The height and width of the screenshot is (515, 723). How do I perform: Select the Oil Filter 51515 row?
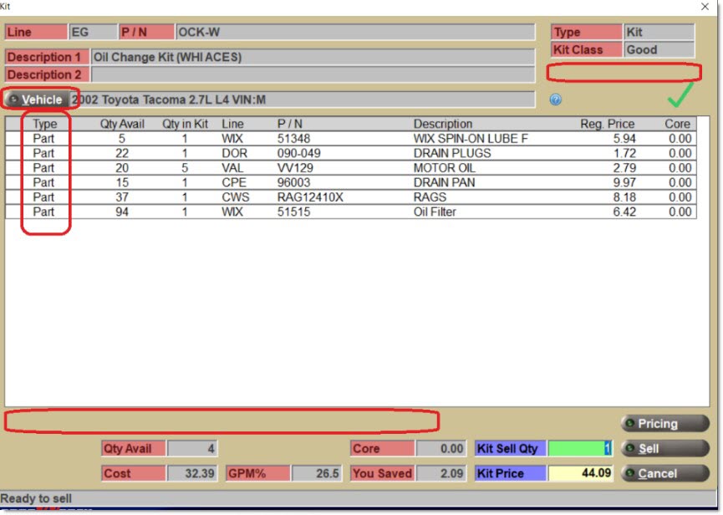pos(351,212)
